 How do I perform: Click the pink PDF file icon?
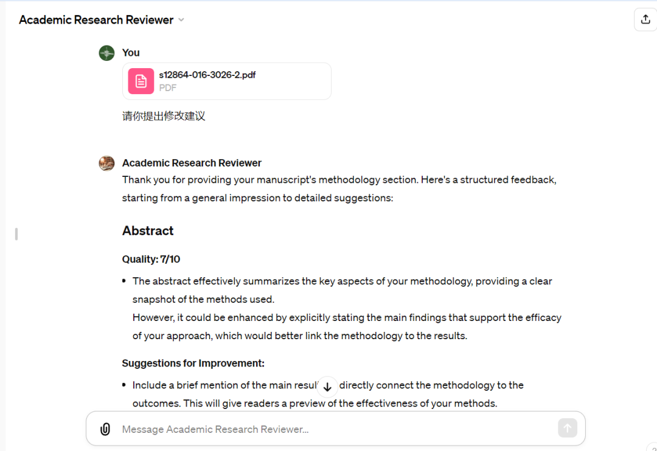coord(141,81)
